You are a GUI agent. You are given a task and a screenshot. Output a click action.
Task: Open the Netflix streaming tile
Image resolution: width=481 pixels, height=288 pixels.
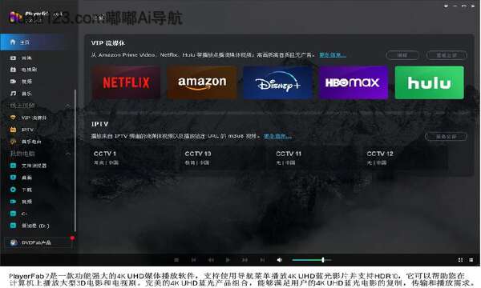(126, 82)
